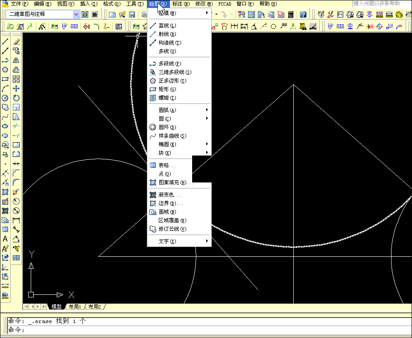412x338 pixels.
Task: Click the New drawing icon
Action: pyautogui.click(x=112, y=14)
